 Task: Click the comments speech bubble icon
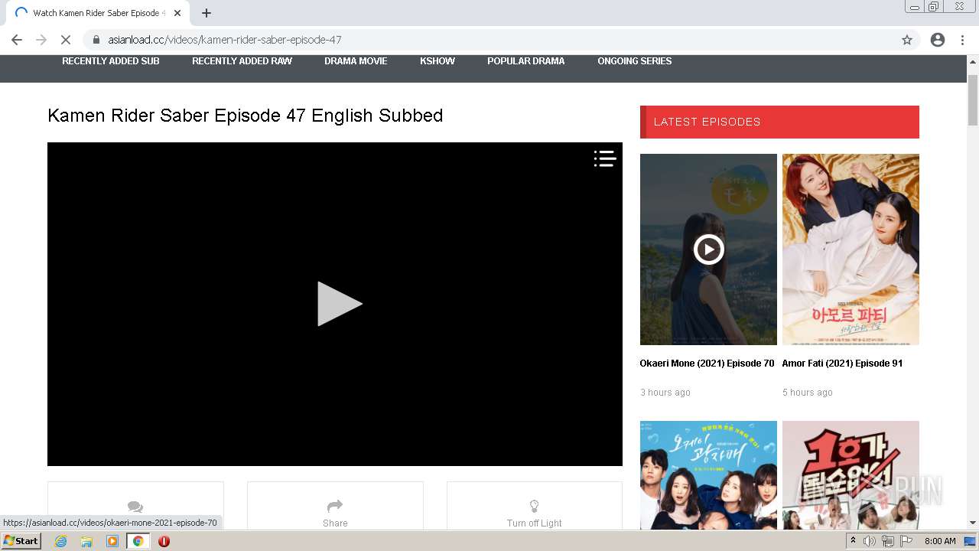(x=135, y=507)
